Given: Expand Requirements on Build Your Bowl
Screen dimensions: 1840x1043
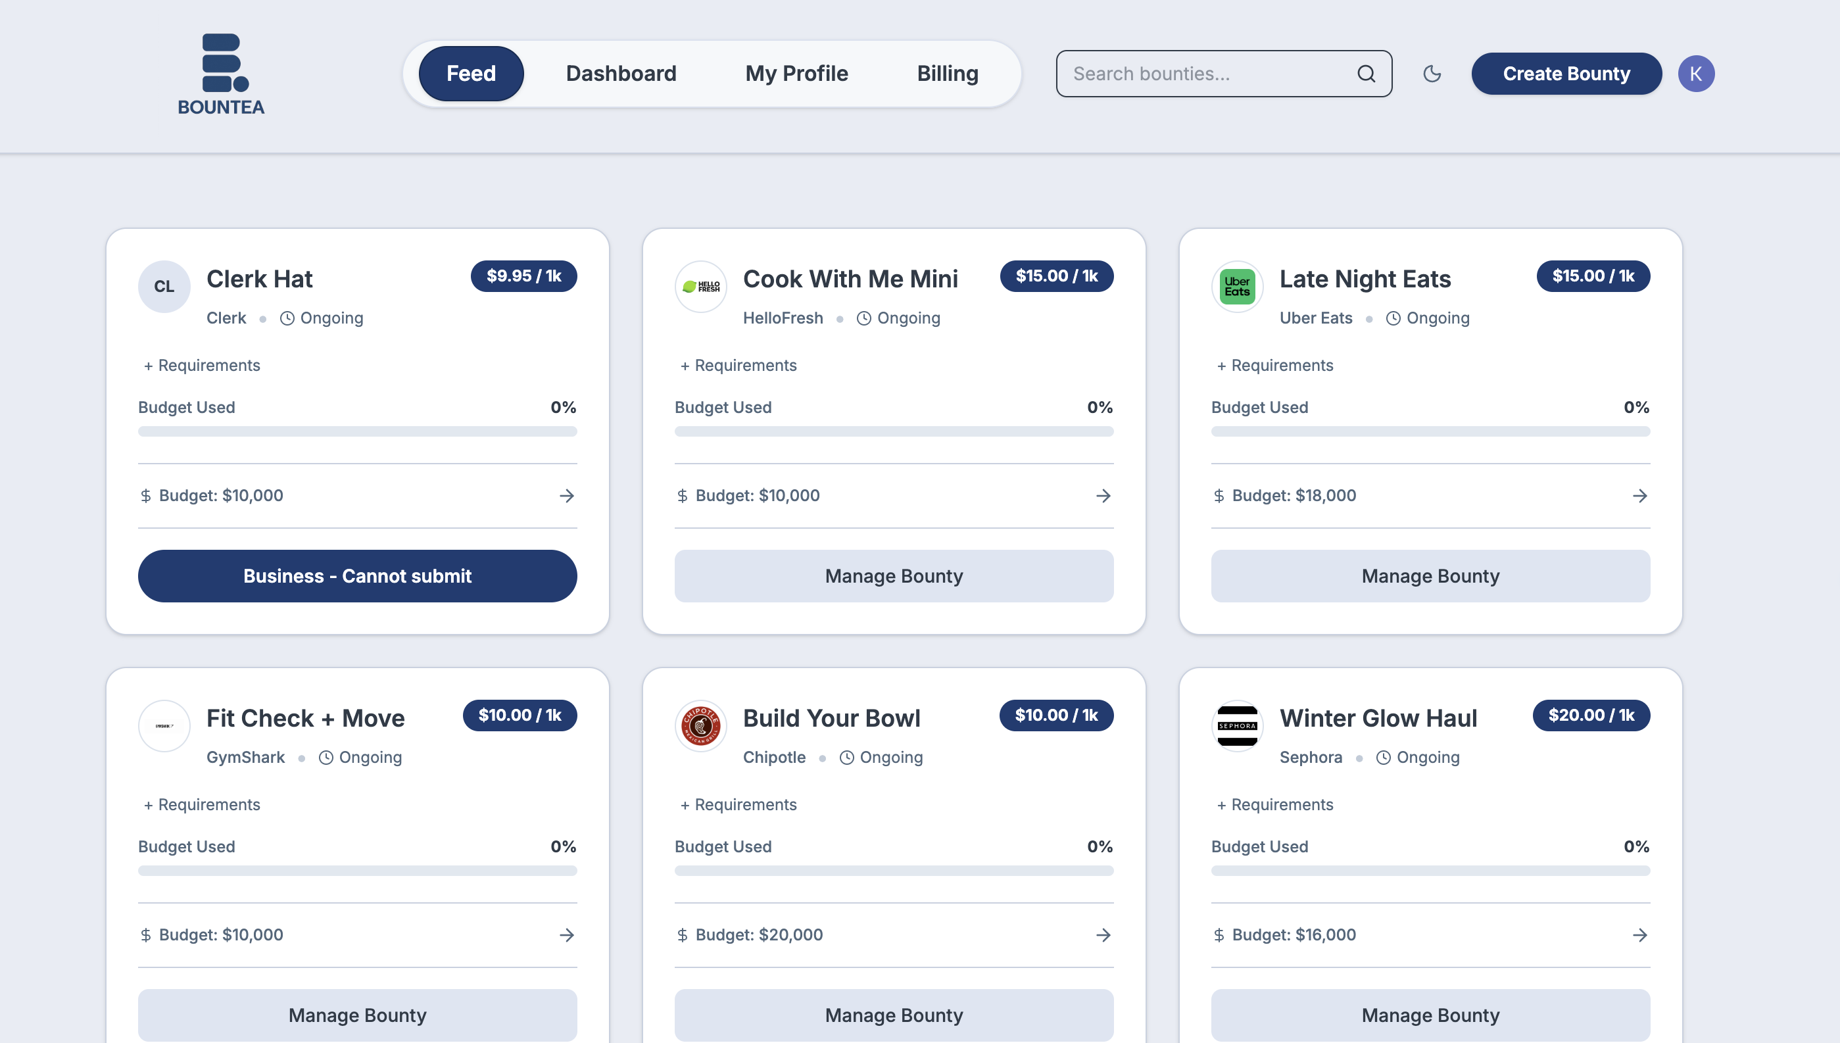Looking at the screenshot, I should (738, 804).
